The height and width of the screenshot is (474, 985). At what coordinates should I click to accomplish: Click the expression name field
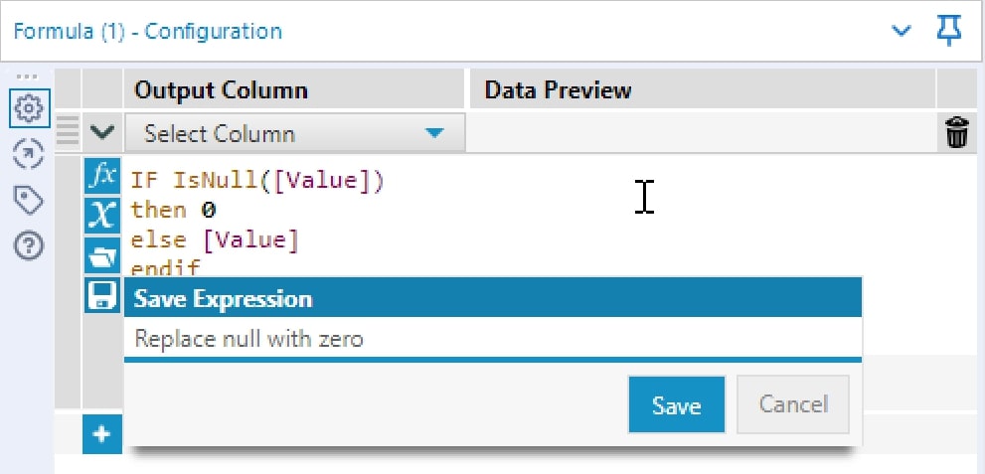coord(492,339)
